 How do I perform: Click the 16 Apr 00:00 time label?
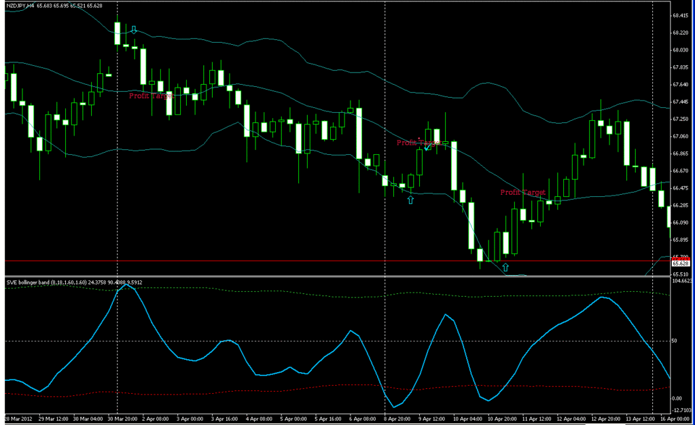(675, 419)
